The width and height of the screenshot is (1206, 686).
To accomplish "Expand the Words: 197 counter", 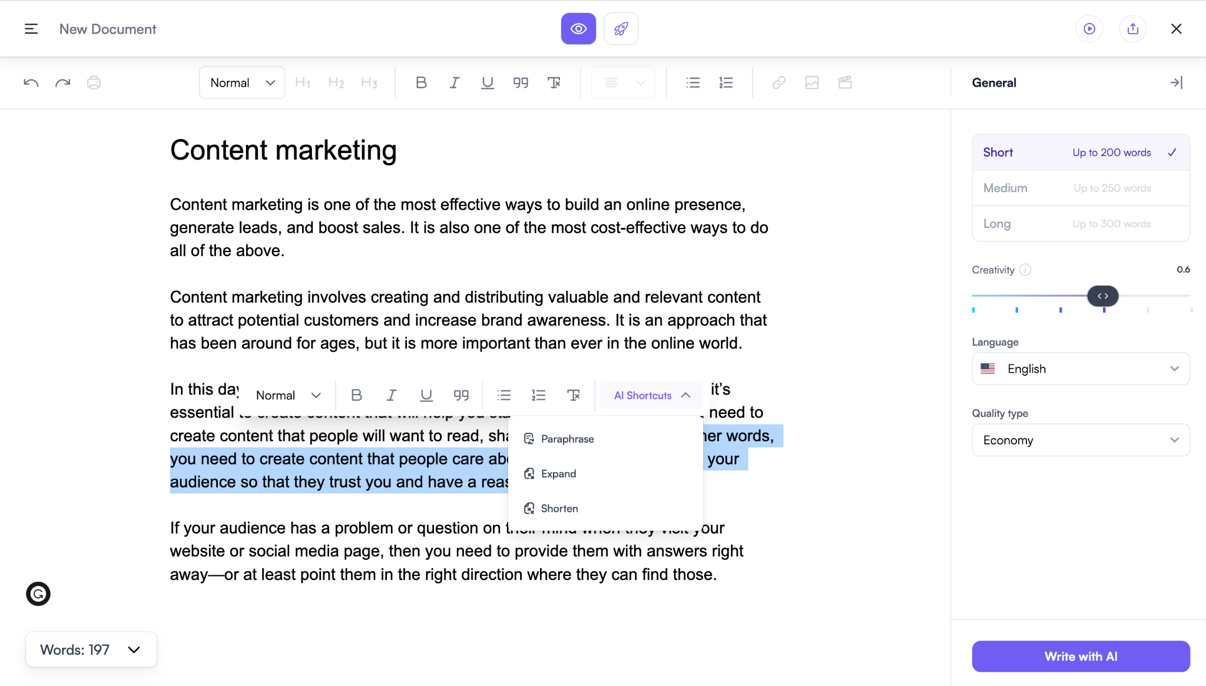I will pyautogui.click(x=91, y=649).
